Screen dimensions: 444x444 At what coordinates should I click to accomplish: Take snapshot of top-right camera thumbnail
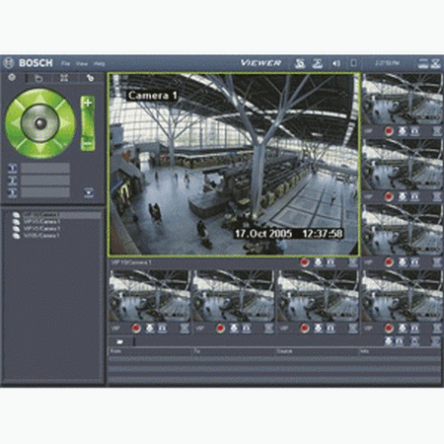[x=403, y=131]
